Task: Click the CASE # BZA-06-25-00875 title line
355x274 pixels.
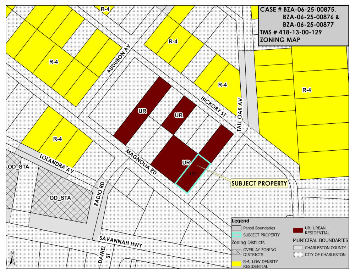Action: click(298, 10)
